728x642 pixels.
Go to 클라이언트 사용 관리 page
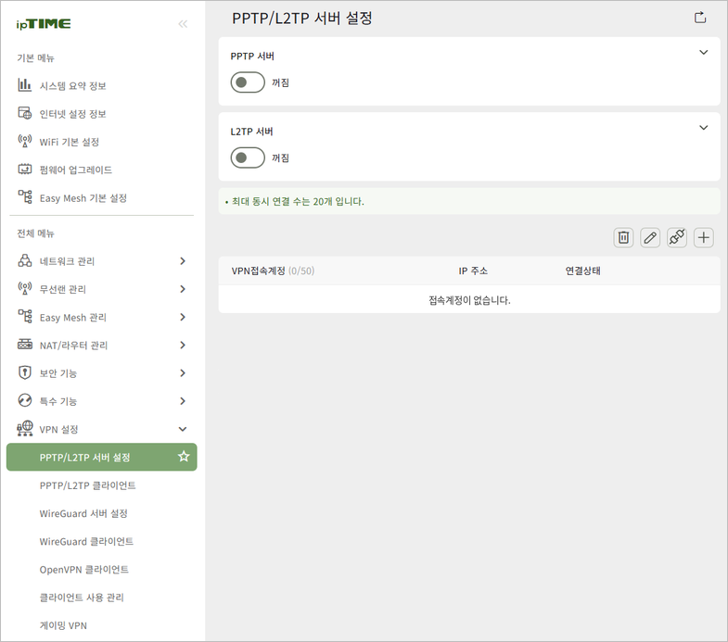[82, 598]
